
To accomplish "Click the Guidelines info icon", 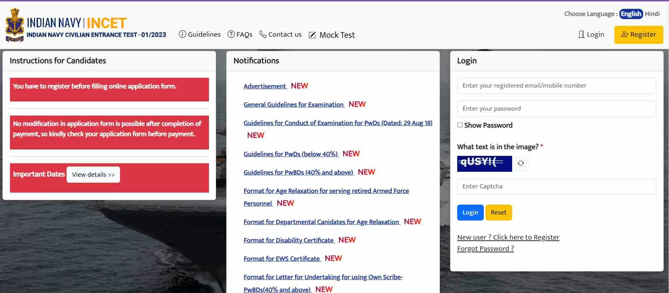I will (x=182, y=34).
